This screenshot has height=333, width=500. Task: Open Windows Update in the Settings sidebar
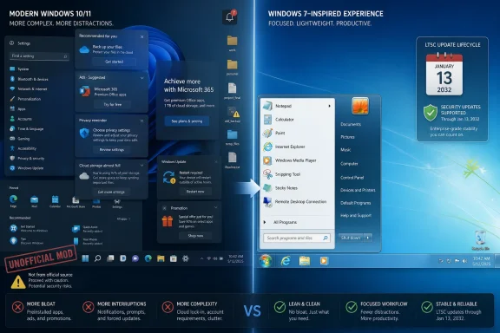click(27, 168)
